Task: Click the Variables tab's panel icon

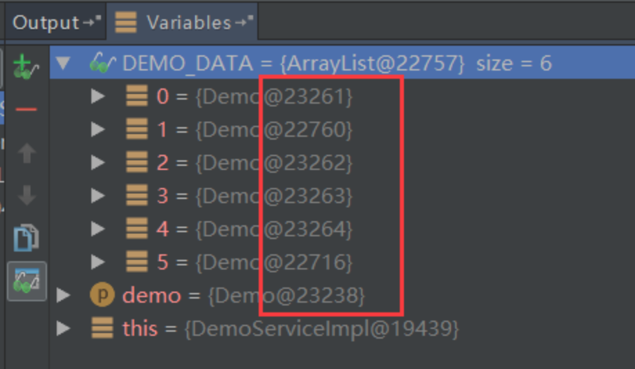Action: [125, 22]
